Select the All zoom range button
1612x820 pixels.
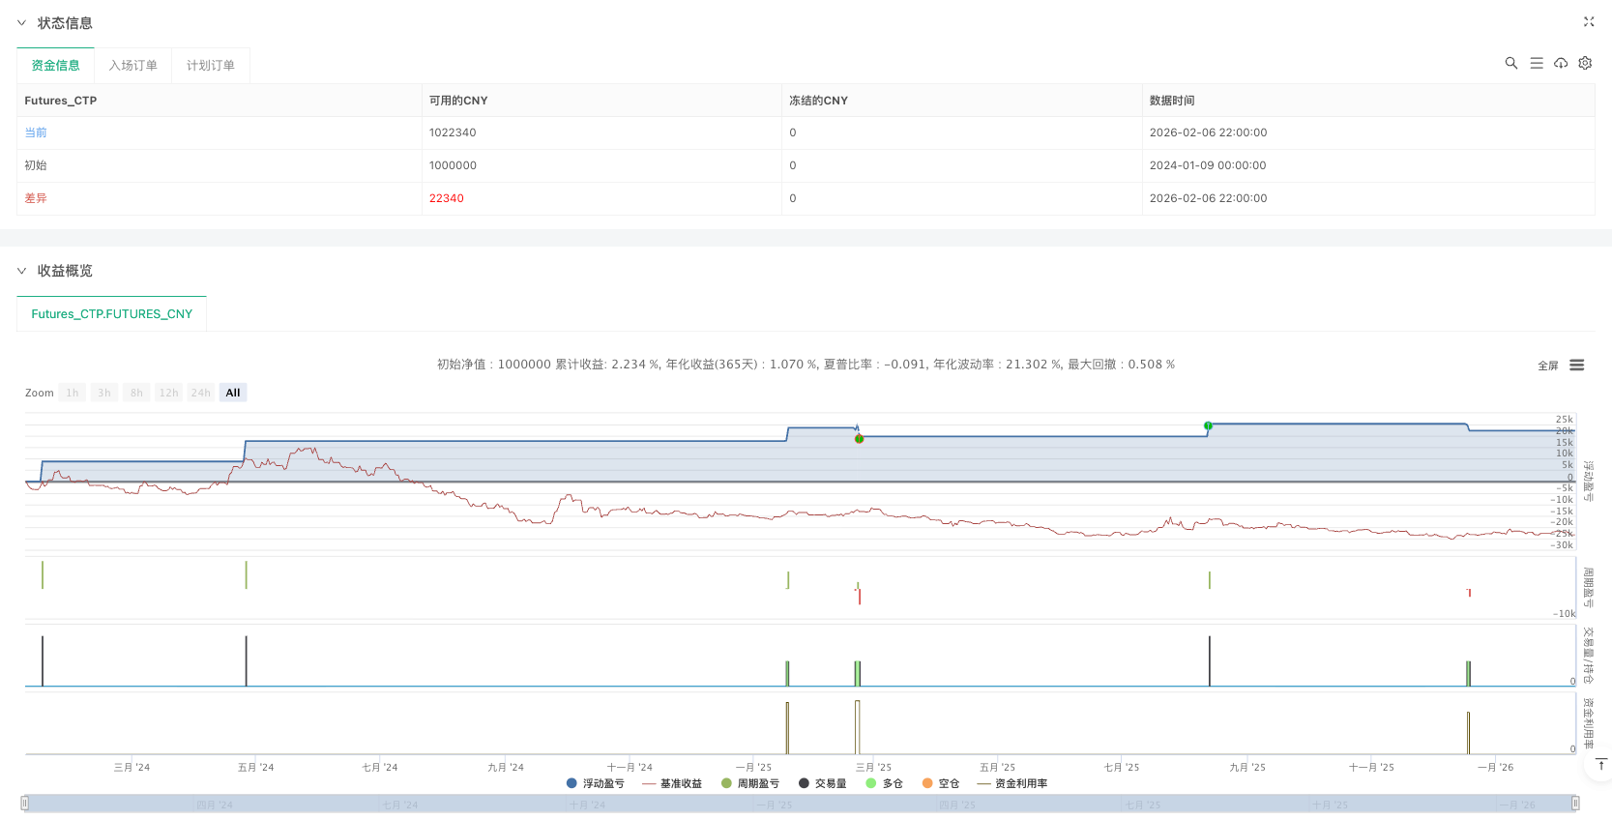pyautogui.click(x=232, y=393)
